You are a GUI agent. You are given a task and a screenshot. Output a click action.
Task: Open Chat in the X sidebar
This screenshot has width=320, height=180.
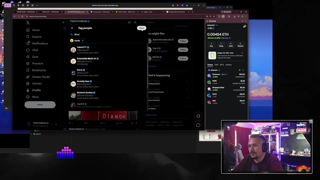coord(32,50)
